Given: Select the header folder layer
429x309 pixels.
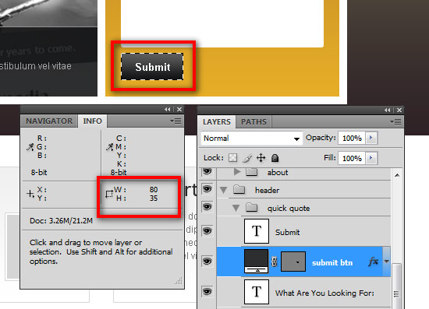Looking at the screenshot, I should point(303,190).
